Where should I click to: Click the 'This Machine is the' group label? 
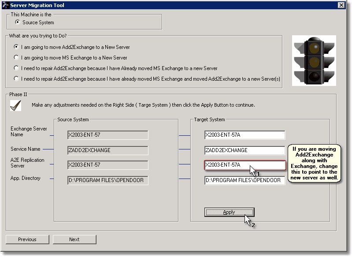[x=31, y=15]
